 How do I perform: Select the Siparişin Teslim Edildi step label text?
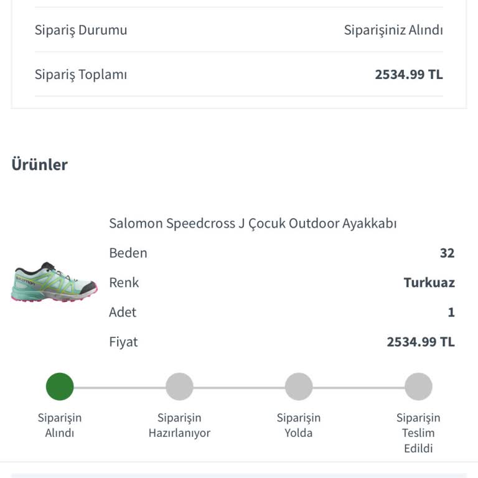tap(418, 433)
